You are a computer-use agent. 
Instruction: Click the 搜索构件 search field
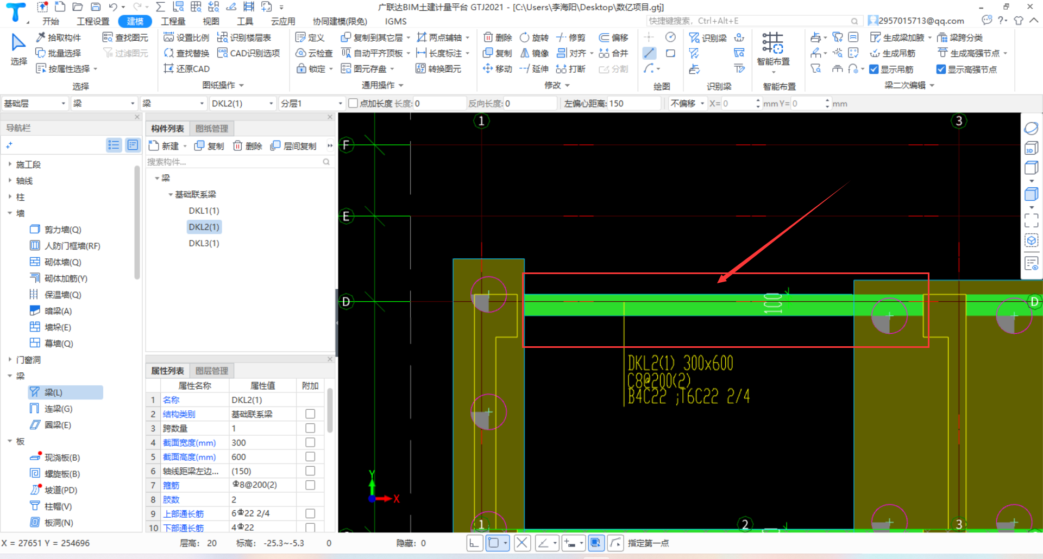(240, 162)
